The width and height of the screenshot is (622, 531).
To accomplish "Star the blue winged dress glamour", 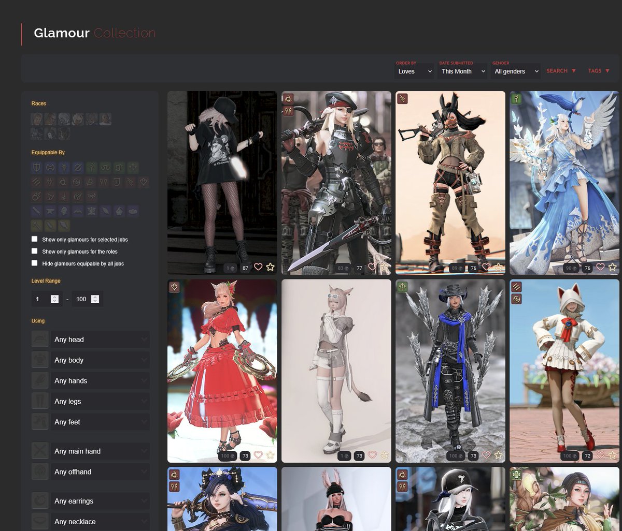I will [612, 267].
